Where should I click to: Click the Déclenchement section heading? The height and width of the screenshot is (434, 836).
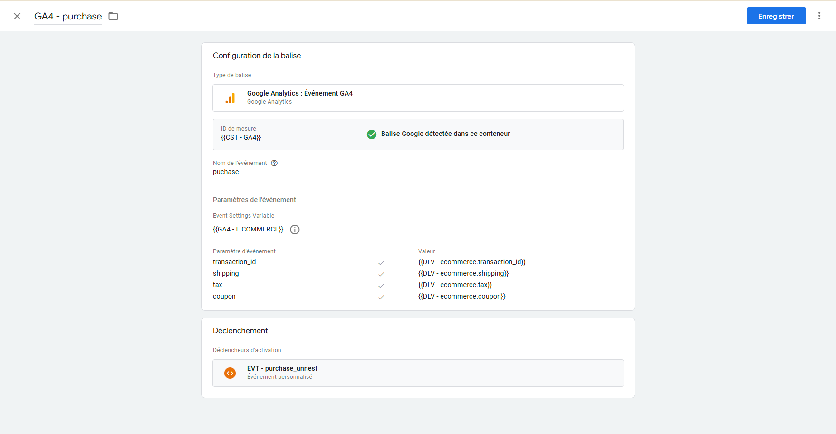point(240,331)
